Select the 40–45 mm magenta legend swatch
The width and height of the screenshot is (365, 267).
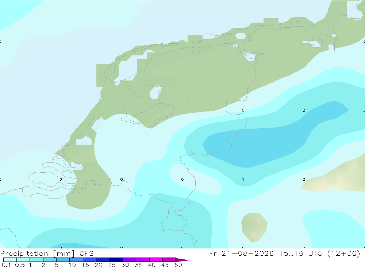click(156, 260)
